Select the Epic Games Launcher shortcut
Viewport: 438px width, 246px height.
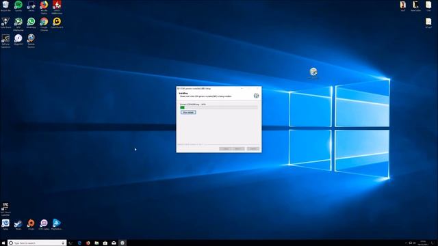[x=5, y=209]
